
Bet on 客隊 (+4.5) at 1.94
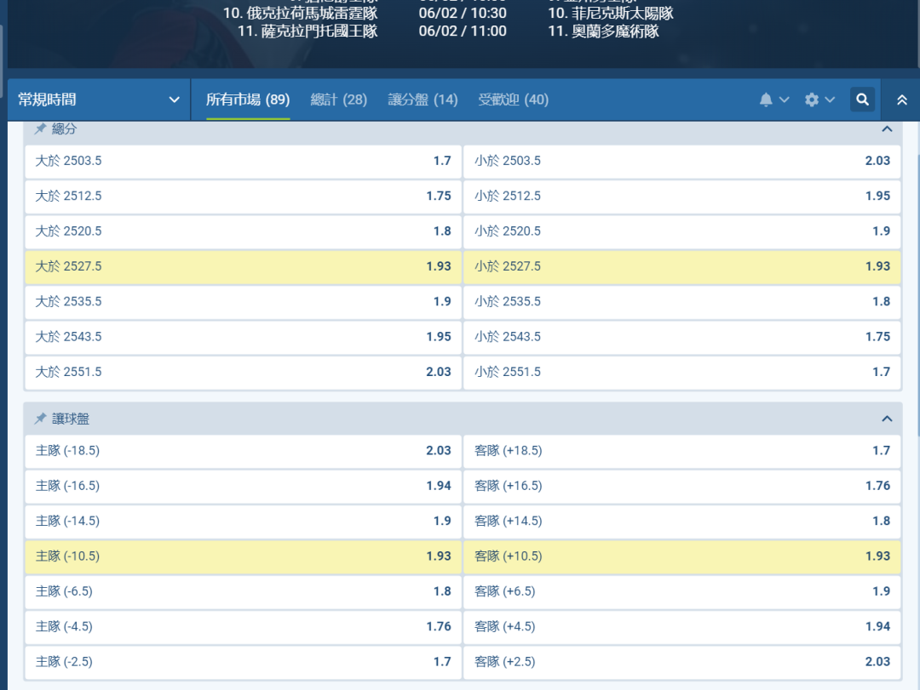681,627
